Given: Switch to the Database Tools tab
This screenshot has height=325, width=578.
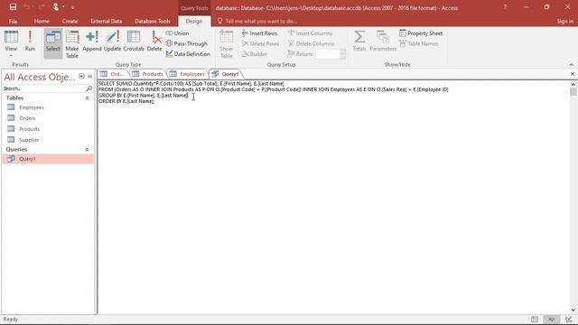Looking at the screenshot, I should pyautogui.click(x=153, y=21).
